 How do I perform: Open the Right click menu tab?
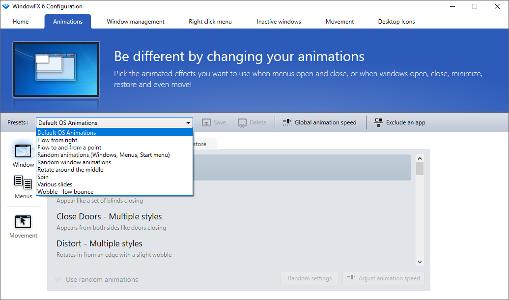(x=210, y=22)
